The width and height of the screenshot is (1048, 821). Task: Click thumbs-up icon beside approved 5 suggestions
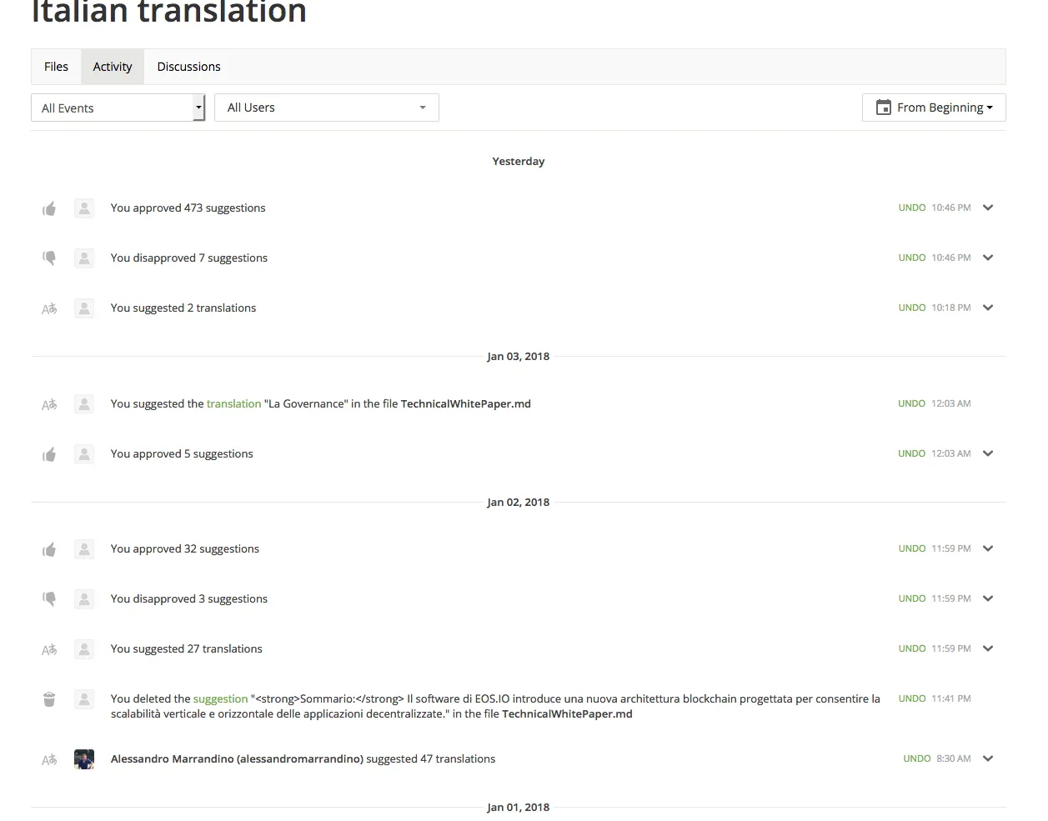[49, 454]
